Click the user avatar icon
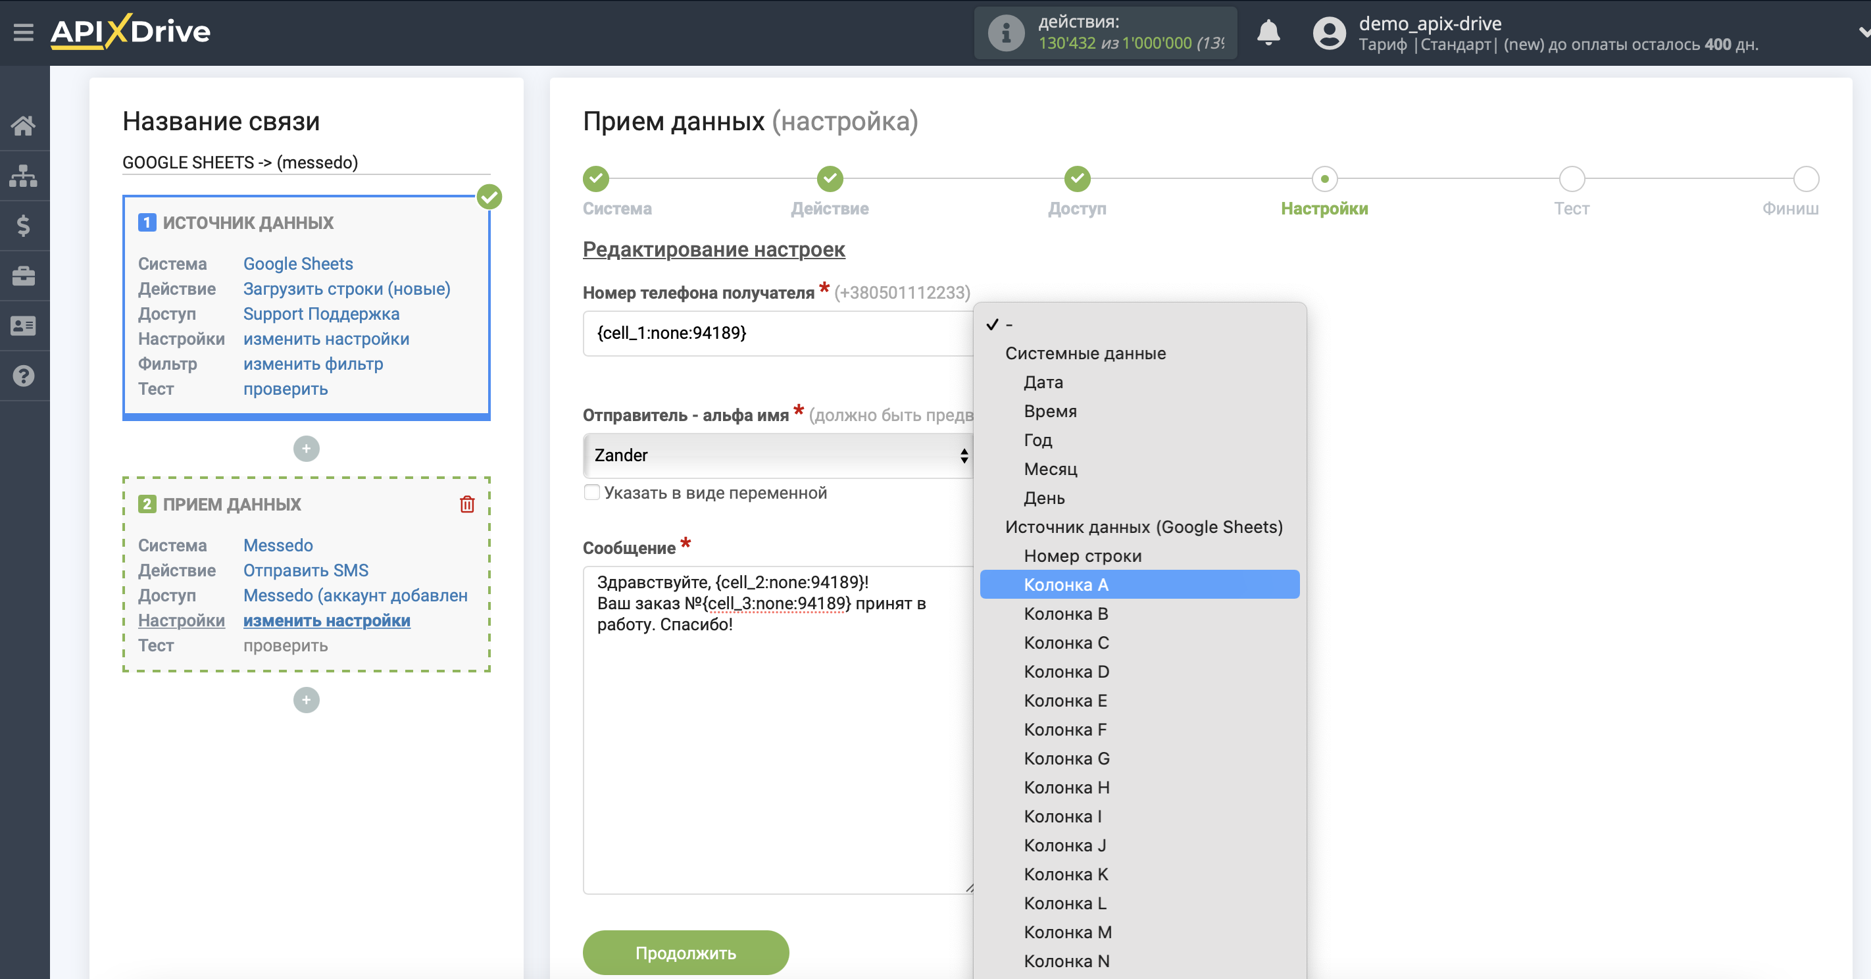This screenshot has height=979, width=1871. pos(1329,33)
